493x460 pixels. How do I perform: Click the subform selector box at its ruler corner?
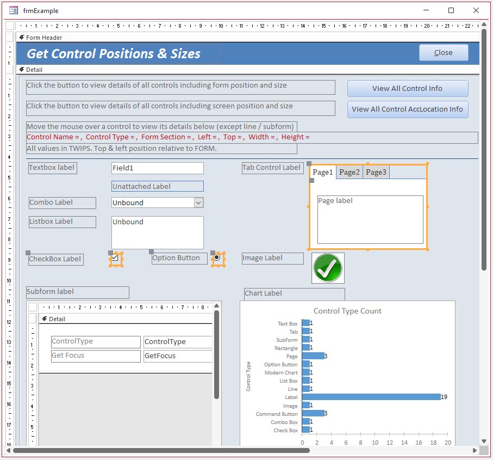[x=33, y=306]
